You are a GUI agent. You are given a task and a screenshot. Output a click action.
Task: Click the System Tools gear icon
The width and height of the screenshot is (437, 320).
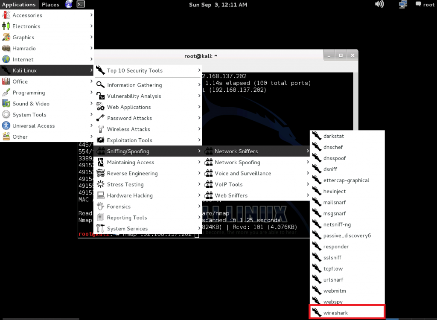pos(6,115)
